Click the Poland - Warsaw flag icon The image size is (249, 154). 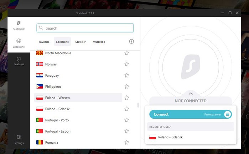tap(40, 98)
